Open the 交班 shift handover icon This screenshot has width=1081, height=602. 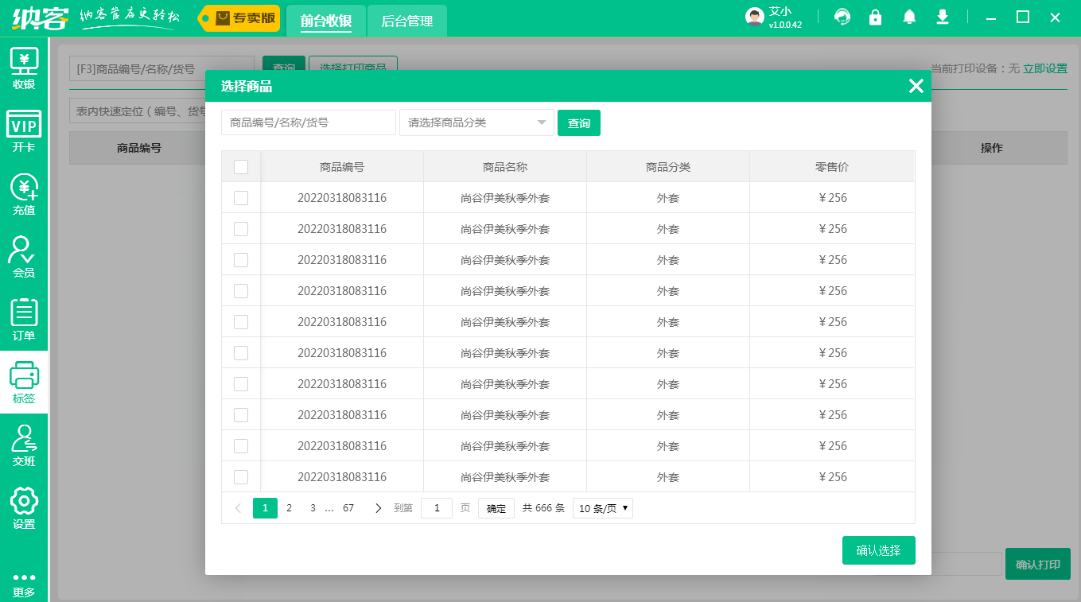[x=24, y=445]
